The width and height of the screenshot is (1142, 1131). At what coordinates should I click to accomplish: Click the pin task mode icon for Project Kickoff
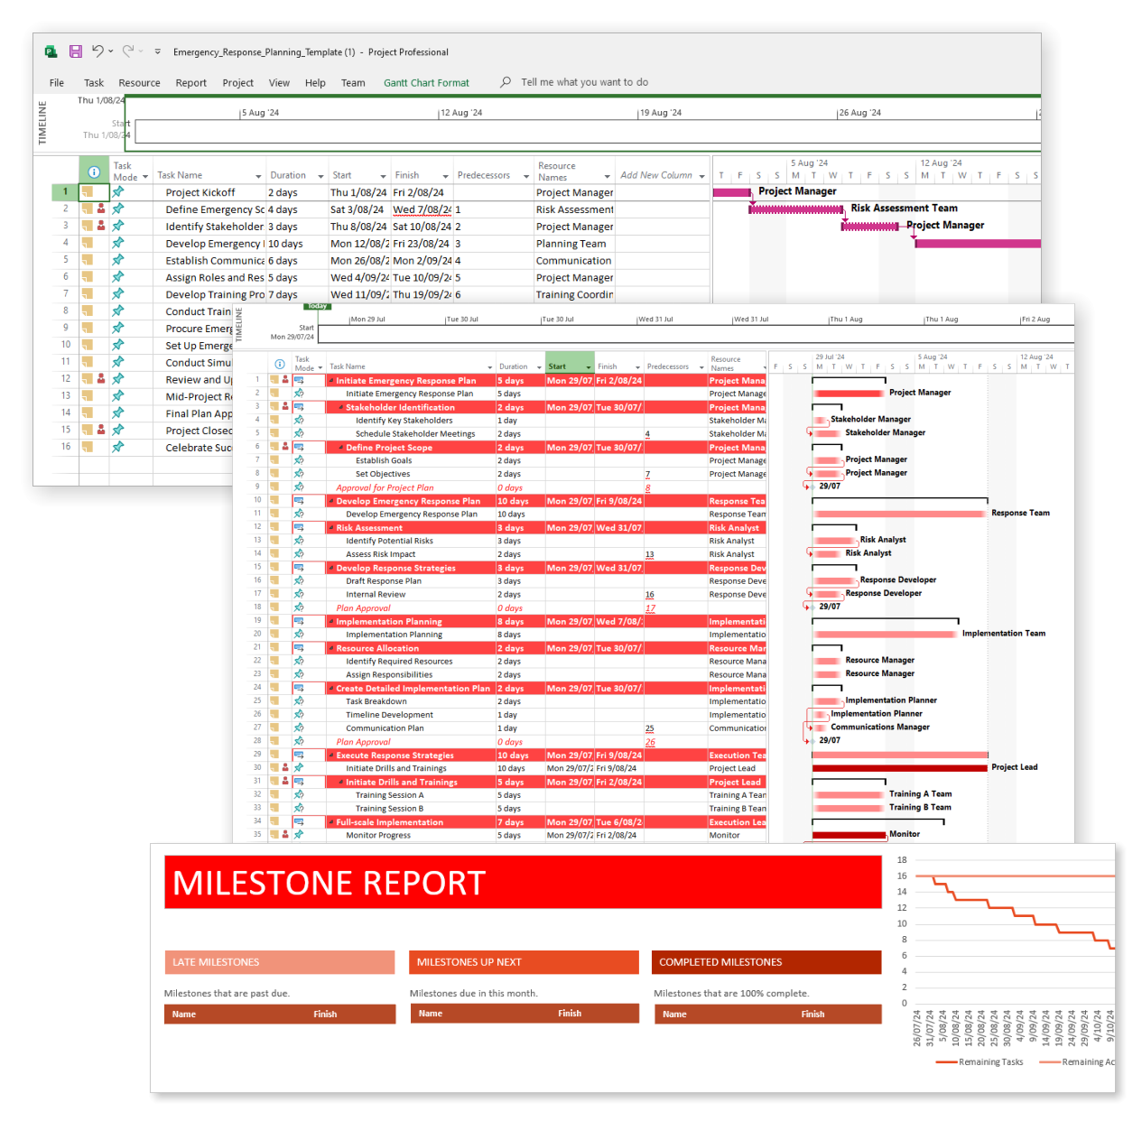118,191
